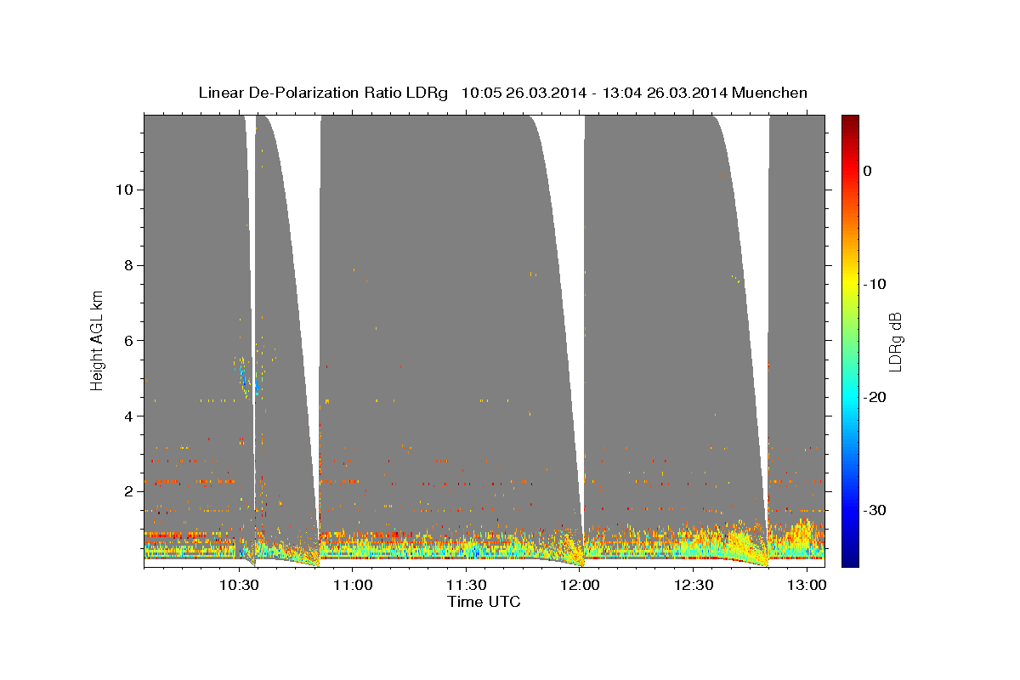Click the 11:30 time tick label

tap(466, 585)
